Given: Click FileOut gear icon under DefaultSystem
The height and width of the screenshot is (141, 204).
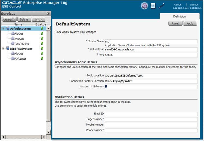Looking at the screenshot, I should tap(13, 33).
